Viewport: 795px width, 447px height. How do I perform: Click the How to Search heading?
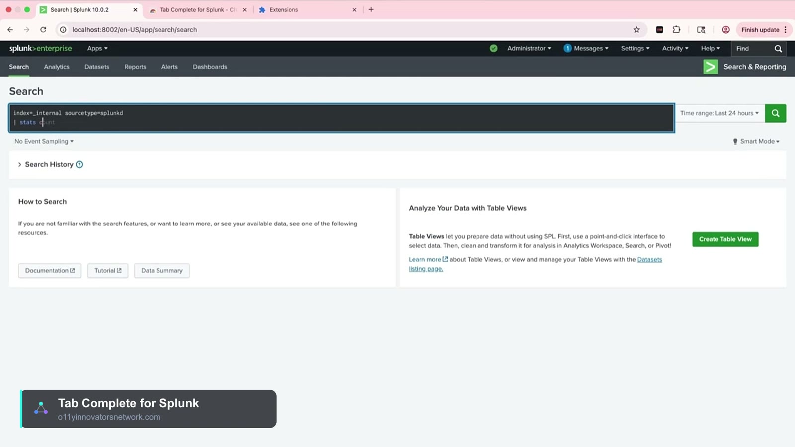tap(42, 202)
